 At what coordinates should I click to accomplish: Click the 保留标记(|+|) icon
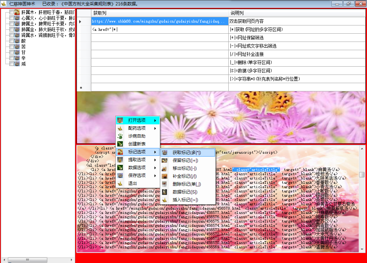coord(165,161)
